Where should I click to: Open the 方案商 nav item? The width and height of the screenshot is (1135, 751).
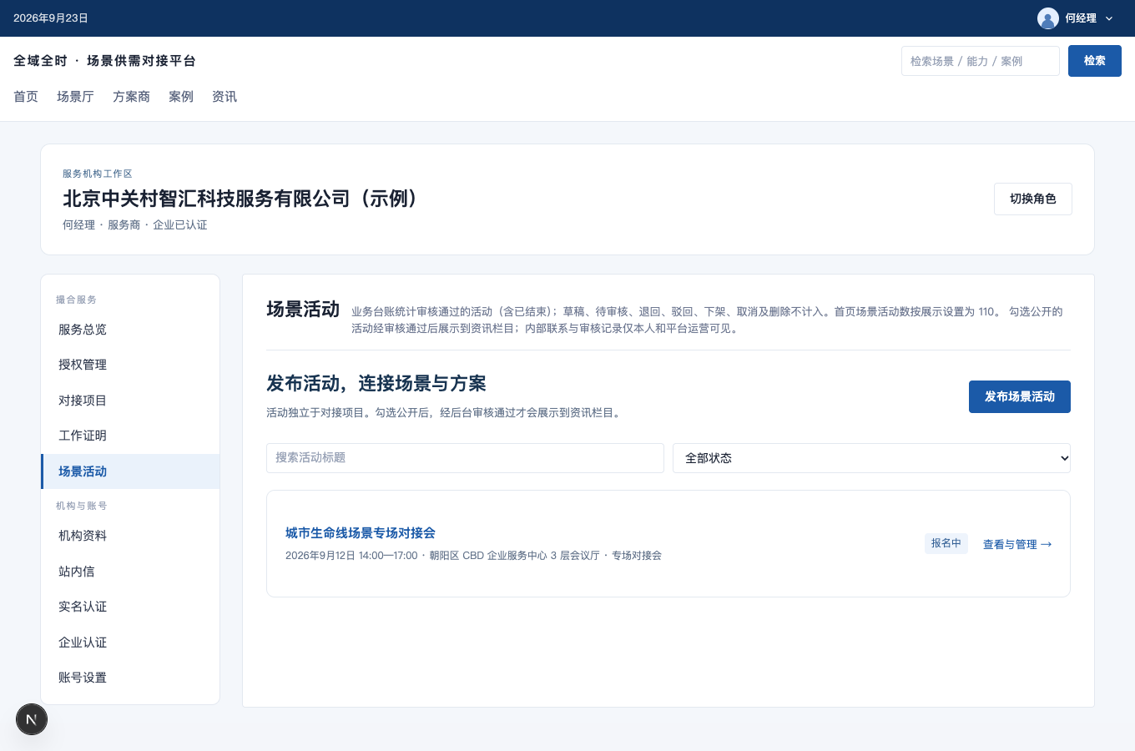pos(131,97)
